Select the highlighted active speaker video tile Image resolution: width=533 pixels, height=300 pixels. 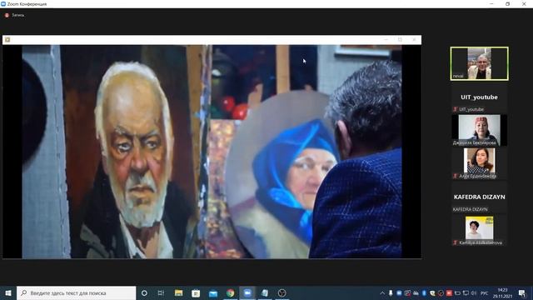point(480,63)
